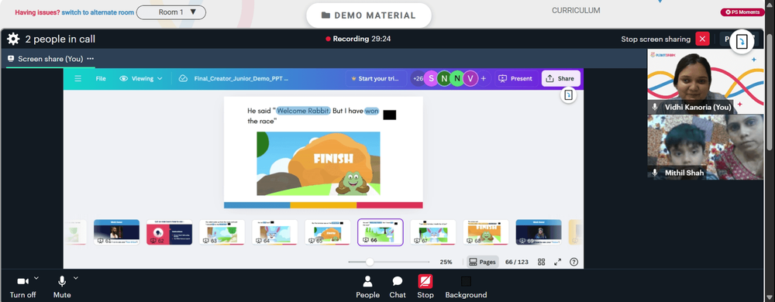The height and width of the screenshot is (302, 775).
Task: Select slide thumbnail 69
Action: (x=539, y=232)
